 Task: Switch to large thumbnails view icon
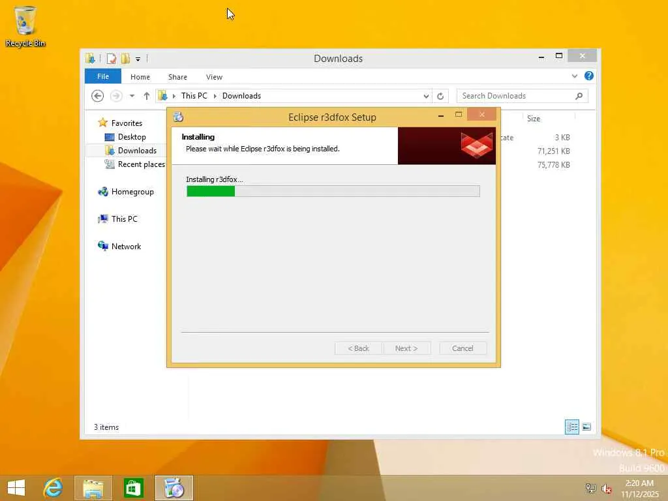[586, 427]
